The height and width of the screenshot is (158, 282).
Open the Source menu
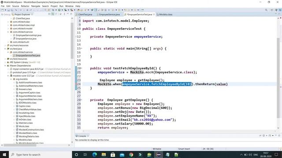(15, 6)
